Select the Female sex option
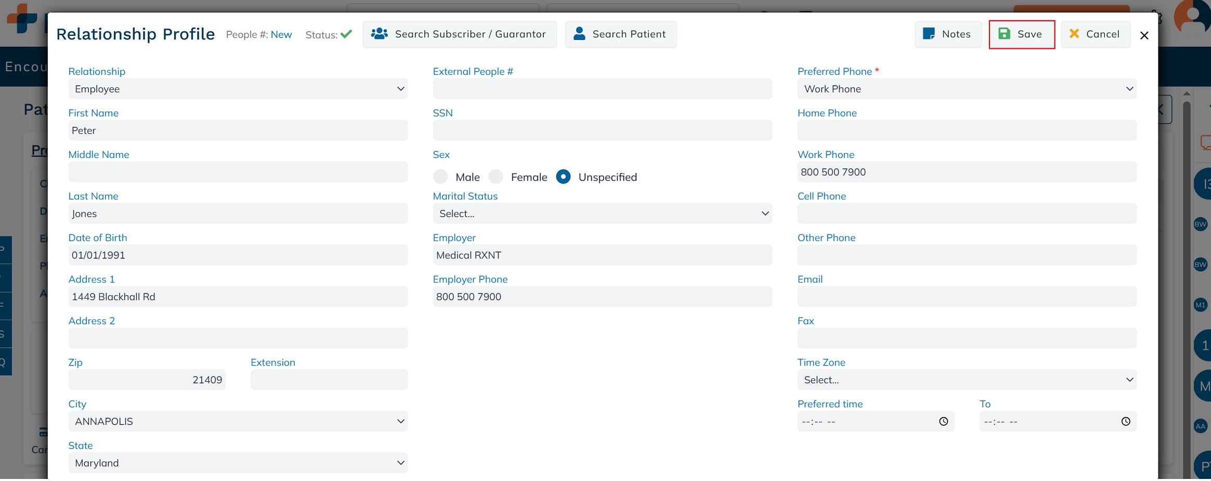 [x=496, y=177]
